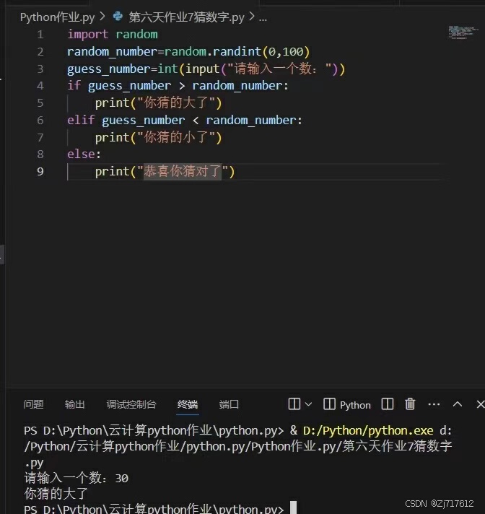Split the terminal with split icon
Screen dimensions: 485x514
point(388,404)
